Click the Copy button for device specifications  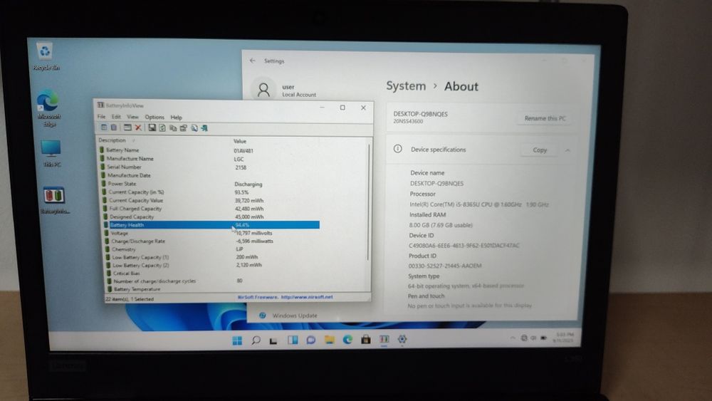point(540,150)
